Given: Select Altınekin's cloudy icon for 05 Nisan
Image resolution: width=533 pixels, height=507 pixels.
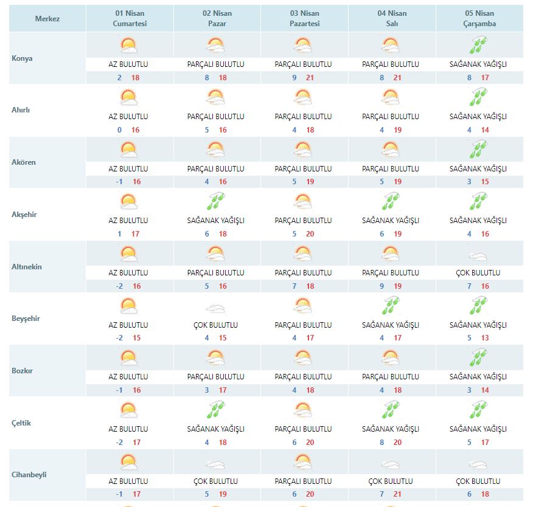Looking at the screenshot, I should pyautogui.click(x=478, y=255).
